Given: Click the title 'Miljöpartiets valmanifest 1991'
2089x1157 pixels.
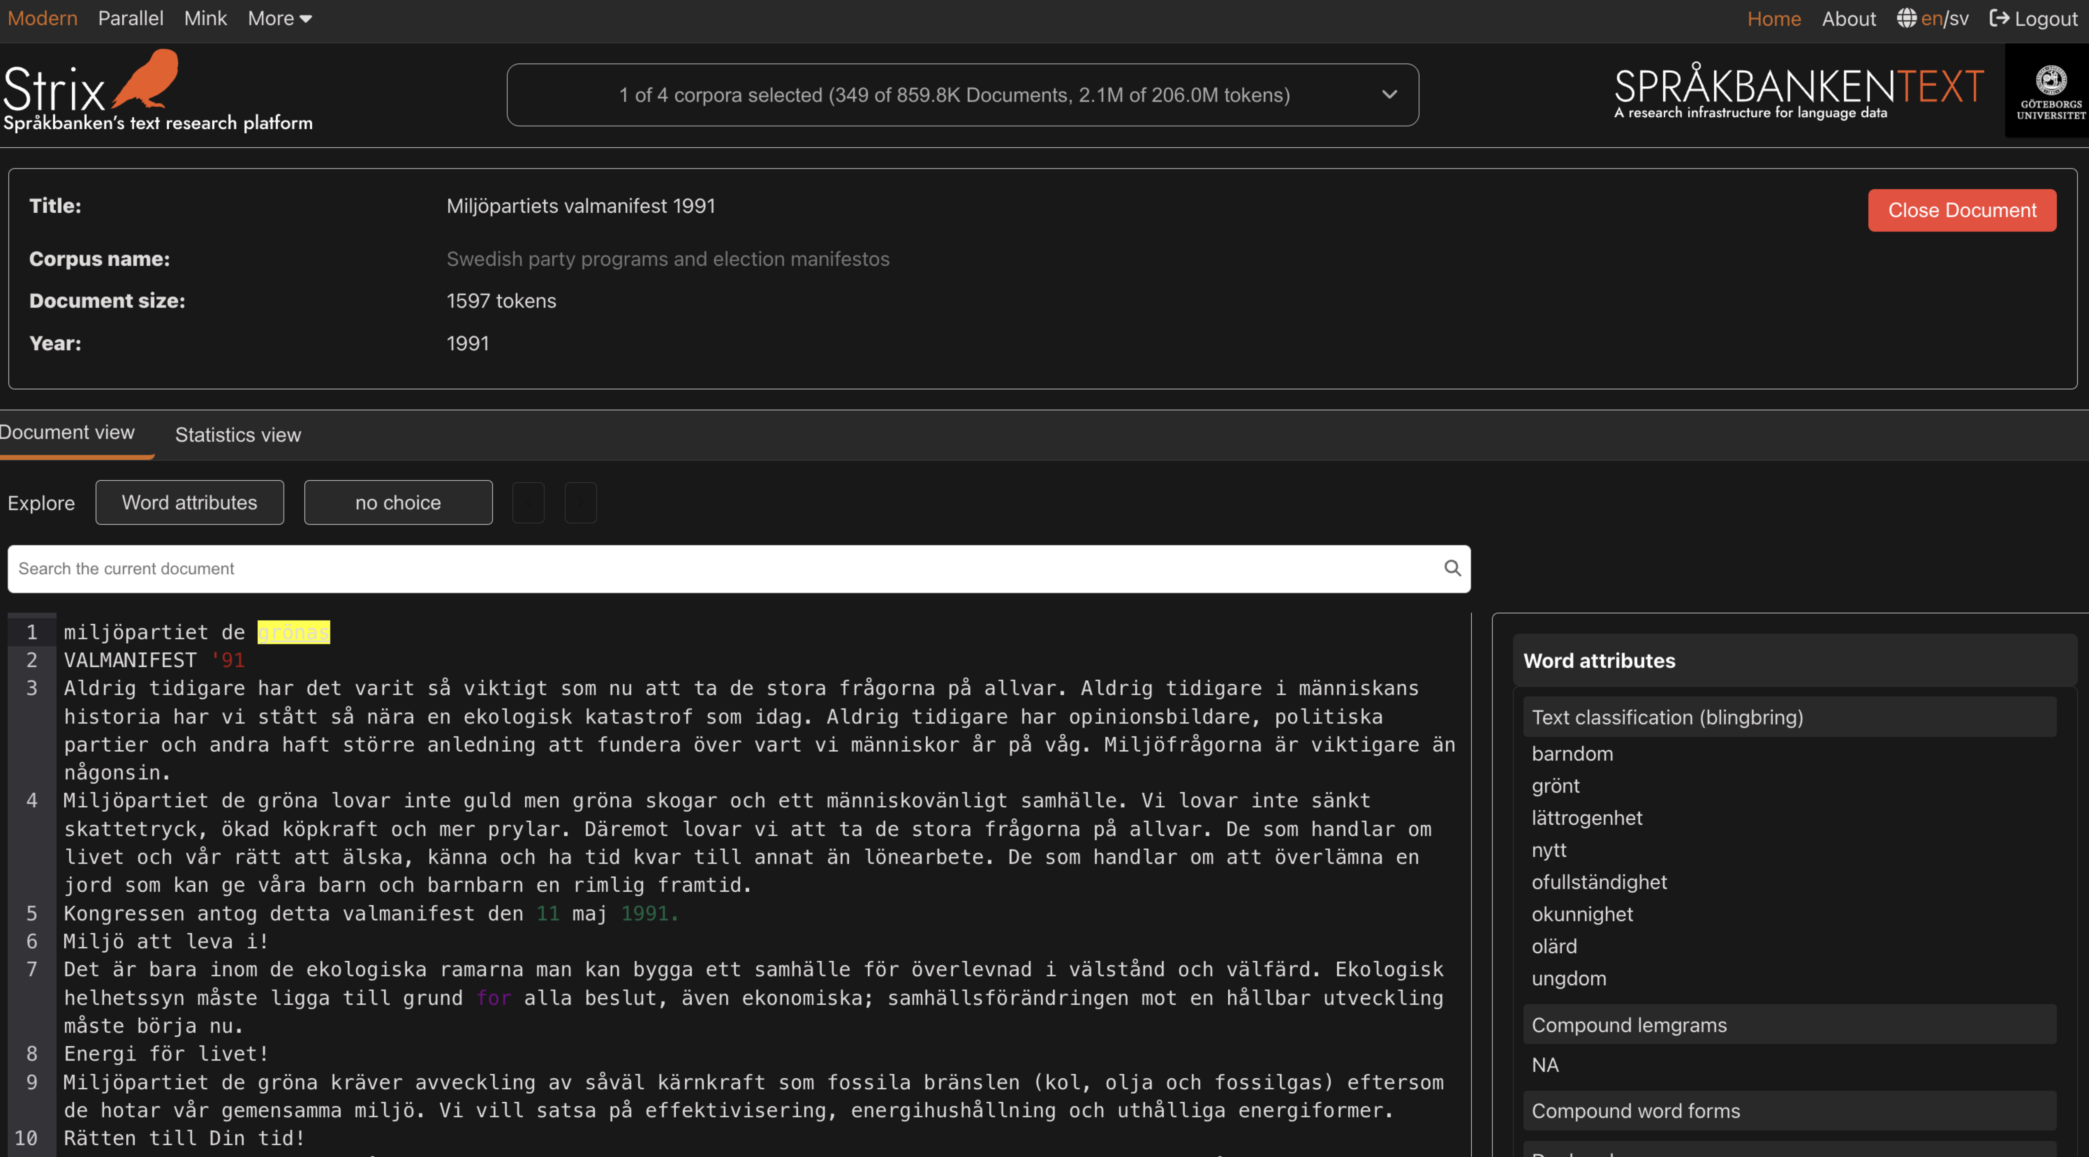Looking at the screenshot, I should pos(580,207).
